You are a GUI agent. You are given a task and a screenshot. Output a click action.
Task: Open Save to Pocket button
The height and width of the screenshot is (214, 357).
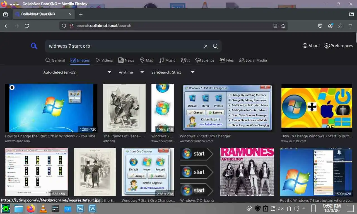point(320,26)
